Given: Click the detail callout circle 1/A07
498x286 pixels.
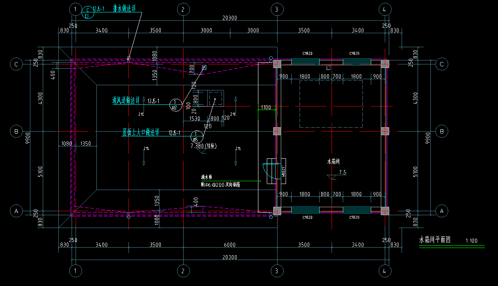Looking at the screenshot, I should (x=175, y=105).
